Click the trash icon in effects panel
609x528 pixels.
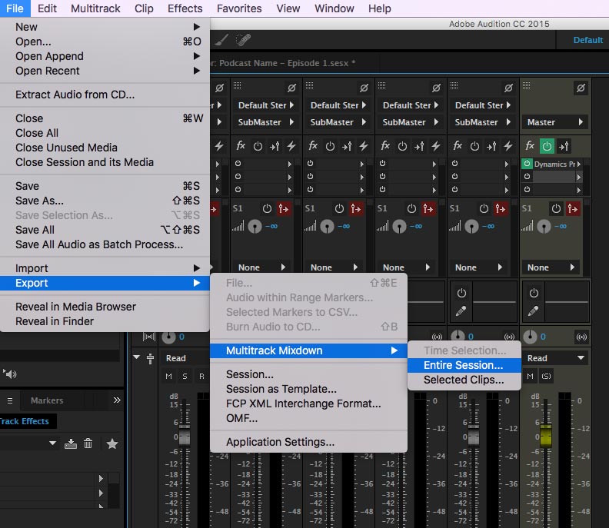88,443
